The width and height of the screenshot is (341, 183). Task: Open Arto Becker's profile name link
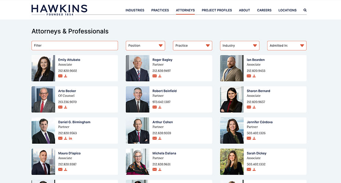pyautogui.click(x=67, y=91)
